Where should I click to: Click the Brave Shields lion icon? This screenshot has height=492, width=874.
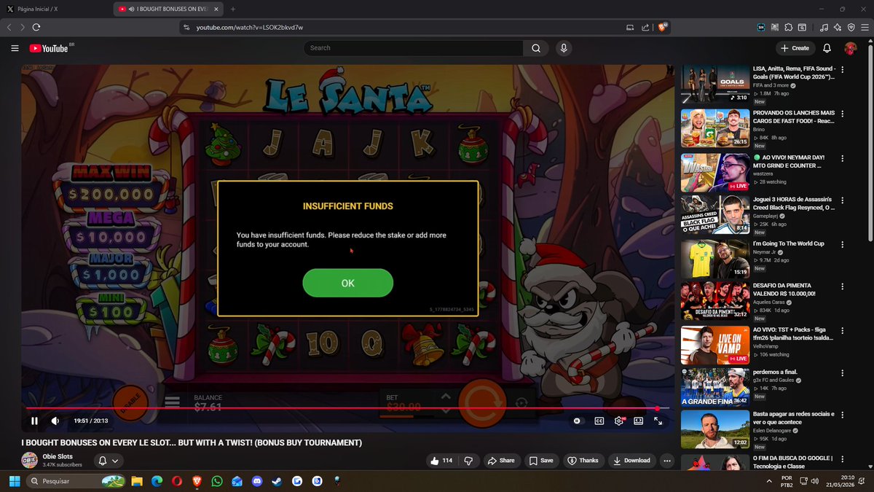[x=663, y=27]
